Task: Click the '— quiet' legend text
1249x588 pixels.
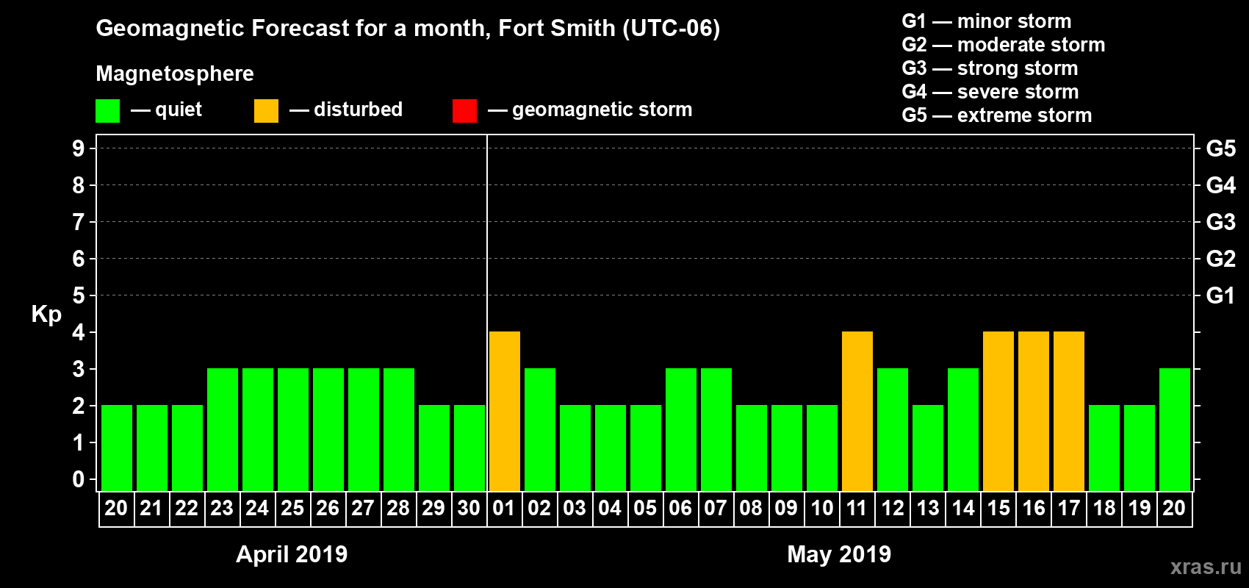Action: (166, 110)
